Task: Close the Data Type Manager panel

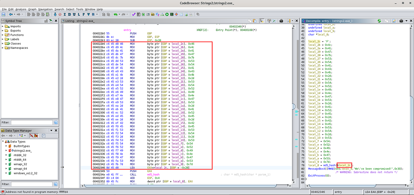Action: [56, 130]
